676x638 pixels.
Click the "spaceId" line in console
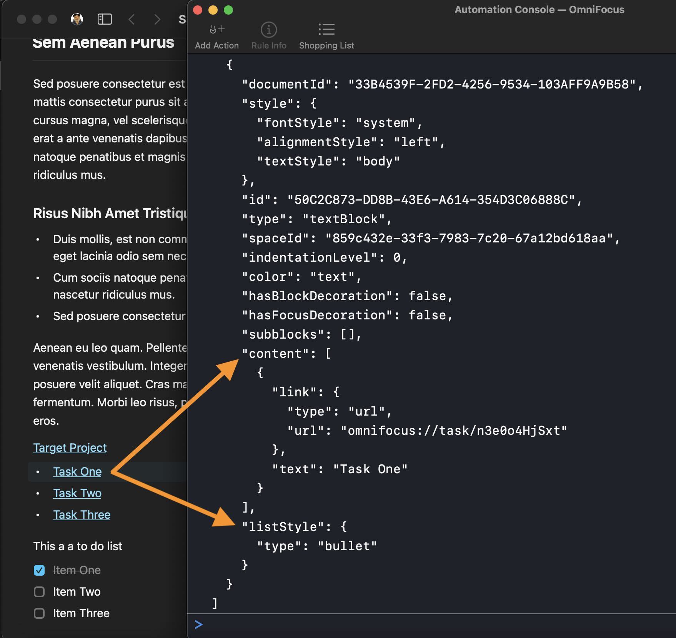tap(431, 238)
